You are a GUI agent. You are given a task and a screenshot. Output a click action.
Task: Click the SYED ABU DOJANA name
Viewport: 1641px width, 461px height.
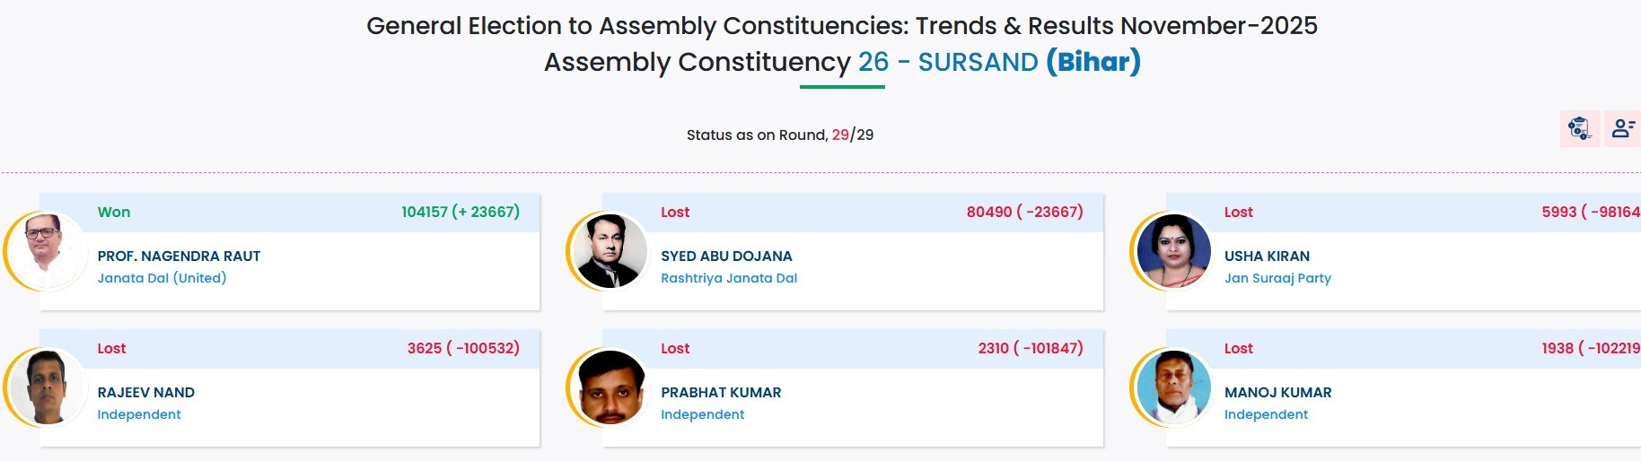point(726,257)
